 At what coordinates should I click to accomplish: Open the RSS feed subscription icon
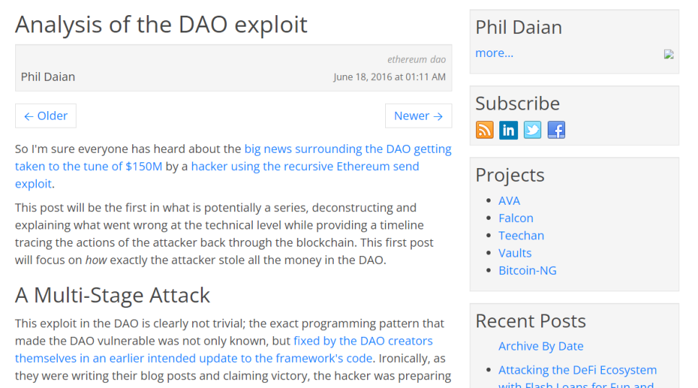[484, 131]
